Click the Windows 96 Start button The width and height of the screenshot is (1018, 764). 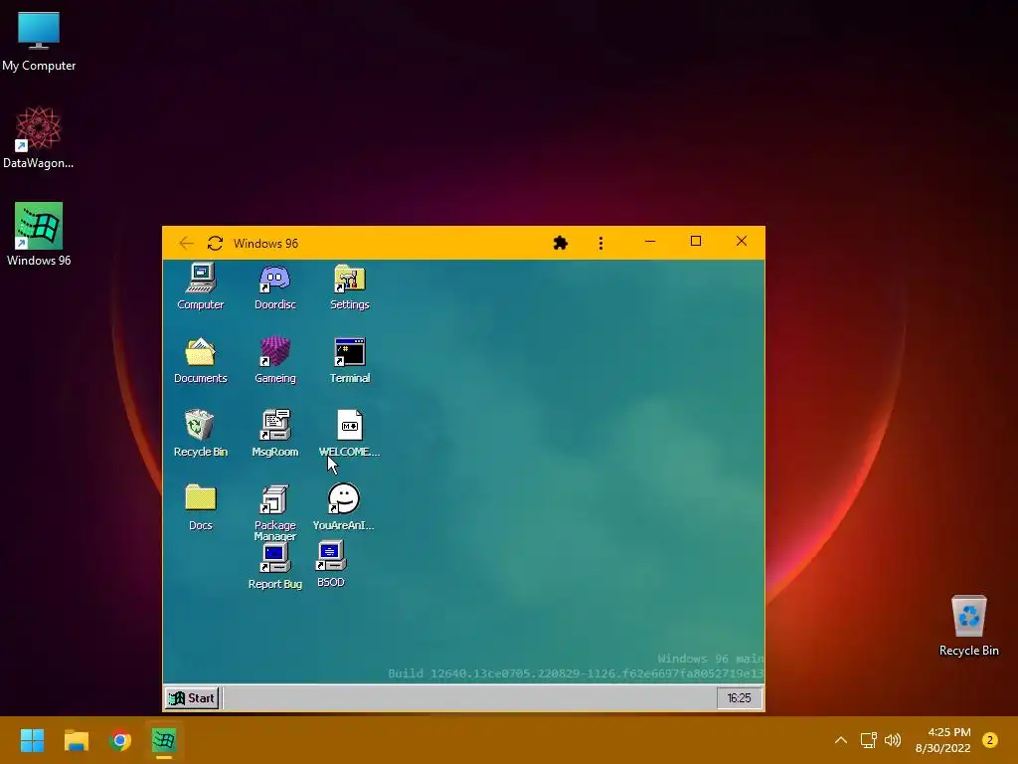pos(192,697)
